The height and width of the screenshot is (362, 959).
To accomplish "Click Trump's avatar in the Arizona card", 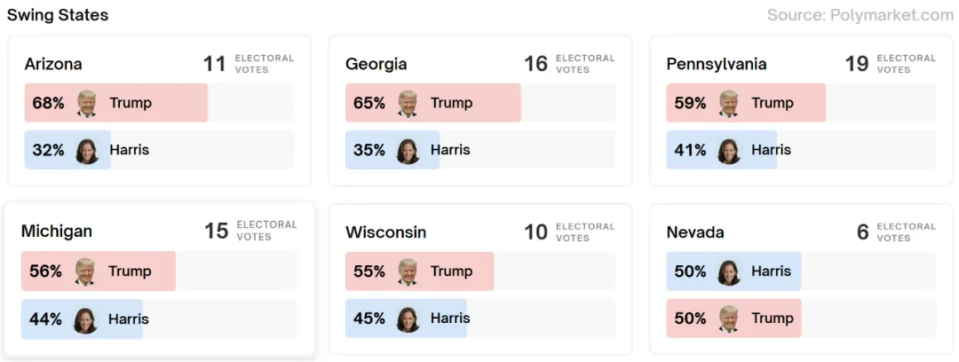I will 87,103.
